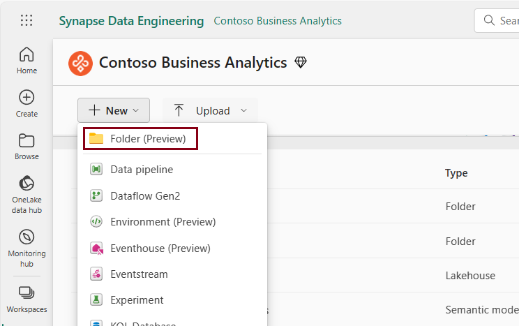The height and width of the screenshot is (326, 519).
Task: Go to Home in the sidebar
Action: [27, 60]
